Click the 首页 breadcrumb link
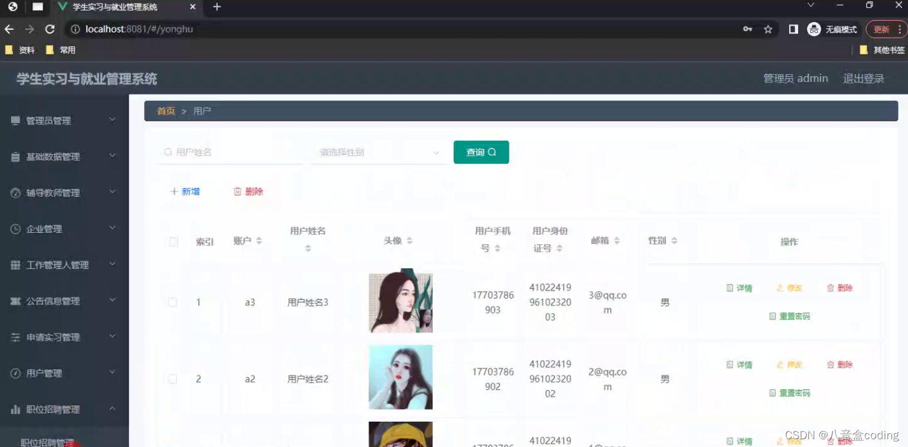The image size is (908, 447). pyautogui.click(x=166, y=111)
